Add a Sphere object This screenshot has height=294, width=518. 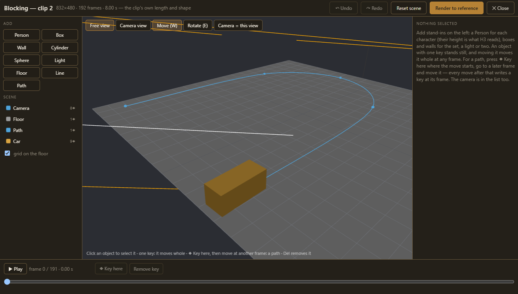[x=22, y=60]
